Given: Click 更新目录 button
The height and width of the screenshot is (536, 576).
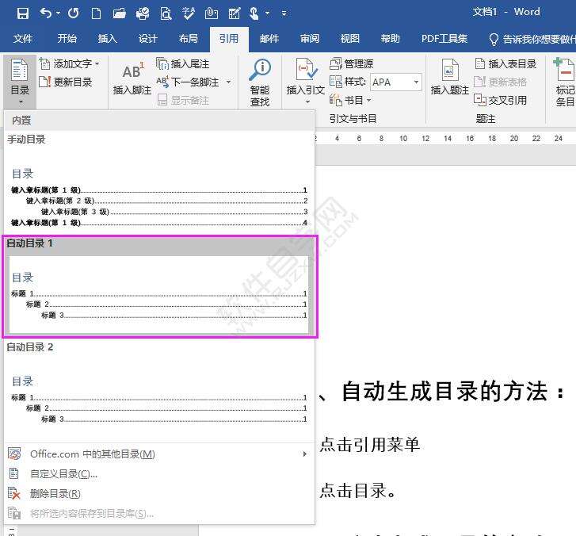Looking at the screenshot, I should point(66,82).
